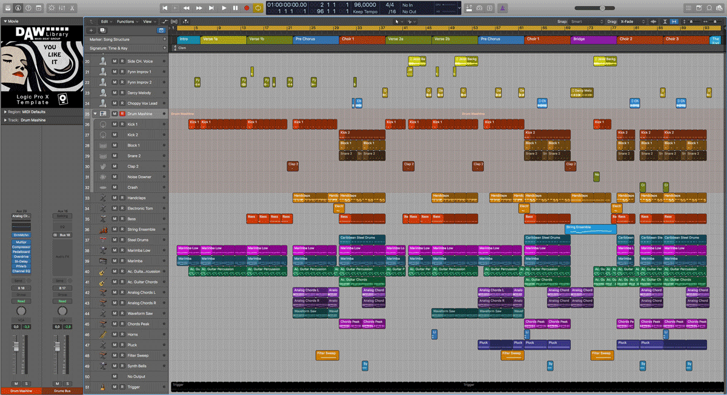Open the Note Pad icon
This screenshot has width=727, height=395.
[x=698, y=8]
